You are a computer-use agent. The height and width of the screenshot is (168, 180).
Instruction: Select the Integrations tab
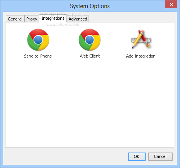[x=53, y=18]
